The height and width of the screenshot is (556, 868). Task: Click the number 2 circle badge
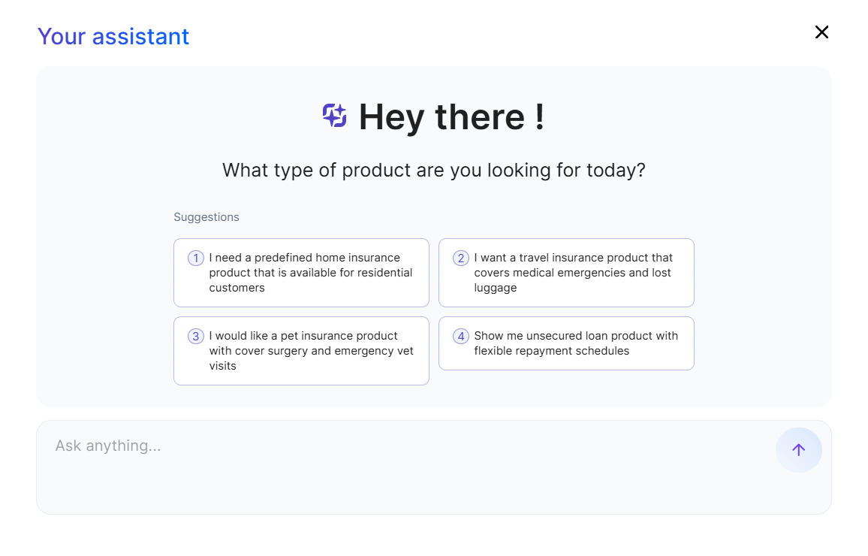point(461,258)
